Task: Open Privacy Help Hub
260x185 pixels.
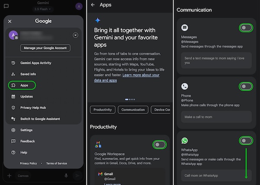Action: 33,108
